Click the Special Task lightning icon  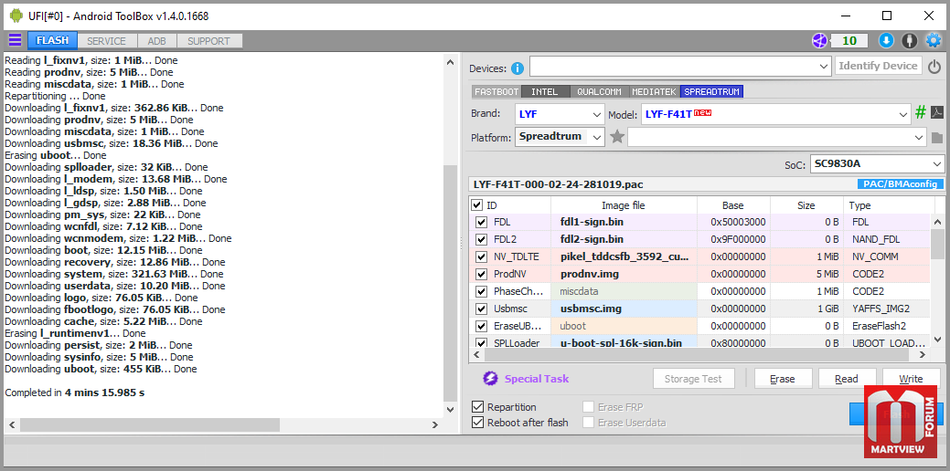pos(489,379)
